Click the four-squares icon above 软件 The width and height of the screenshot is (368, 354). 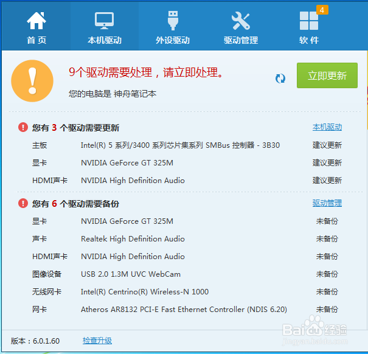[x=309, y=21]
